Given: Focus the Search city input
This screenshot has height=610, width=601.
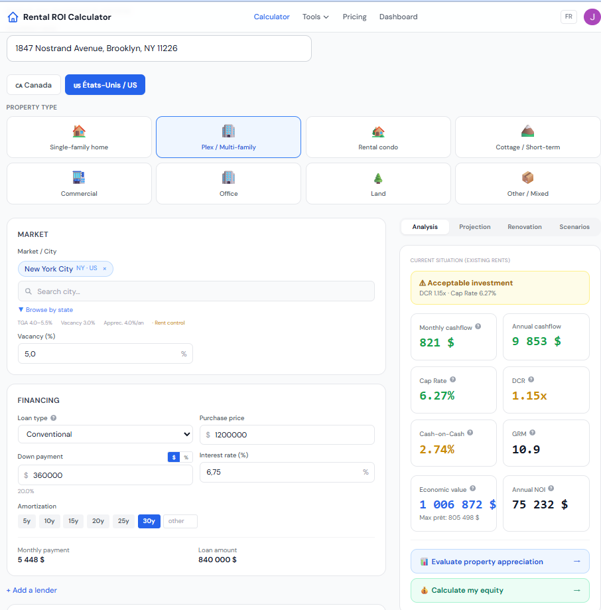Looking at the screenshot, I should (196, 291).
